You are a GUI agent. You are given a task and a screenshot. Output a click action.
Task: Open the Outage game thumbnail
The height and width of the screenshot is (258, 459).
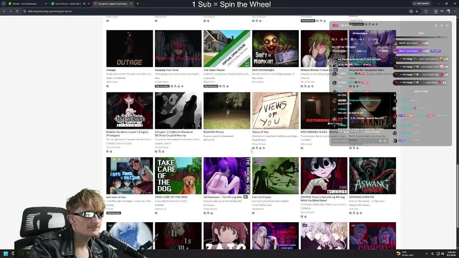coord(129,48)
